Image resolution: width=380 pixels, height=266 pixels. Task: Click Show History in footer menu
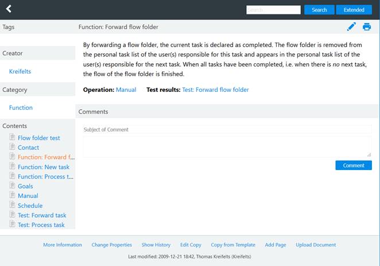(156, 245)
